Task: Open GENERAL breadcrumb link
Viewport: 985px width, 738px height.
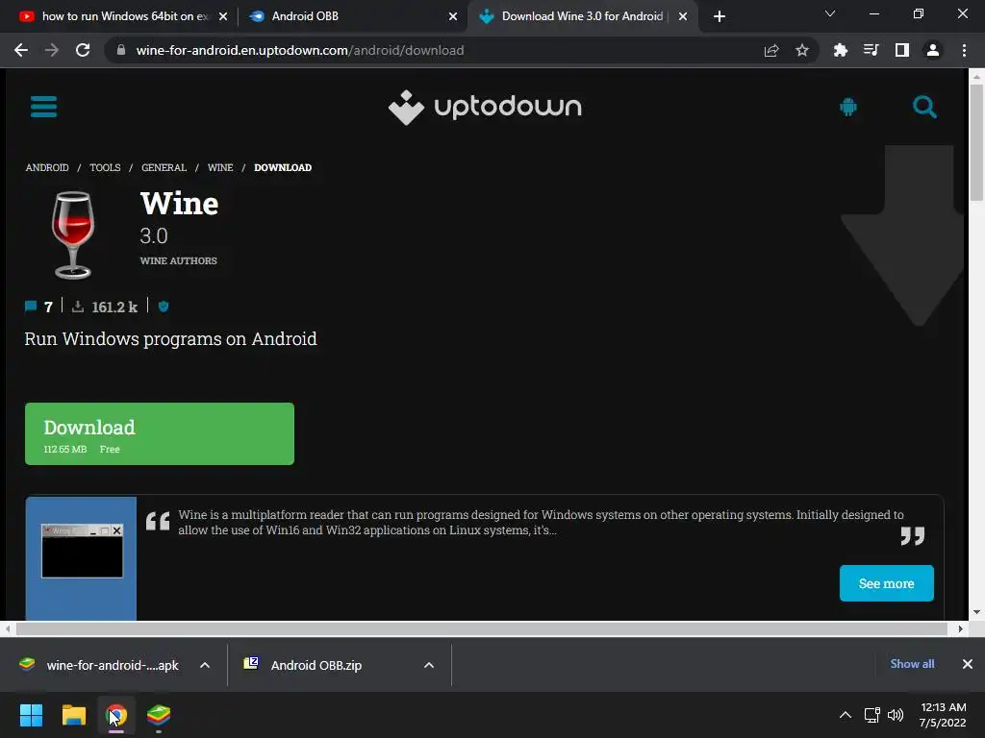Action: point(164,167)
